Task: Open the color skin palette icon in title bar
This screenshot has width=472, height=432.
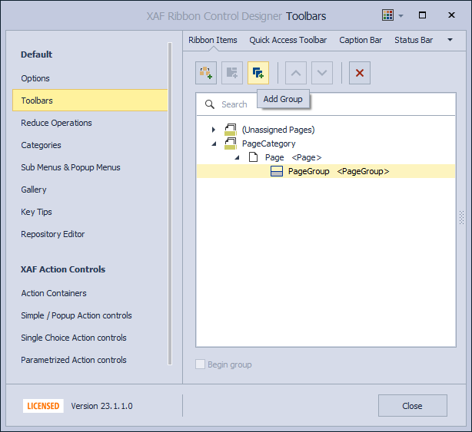Action: coord(387,15)
